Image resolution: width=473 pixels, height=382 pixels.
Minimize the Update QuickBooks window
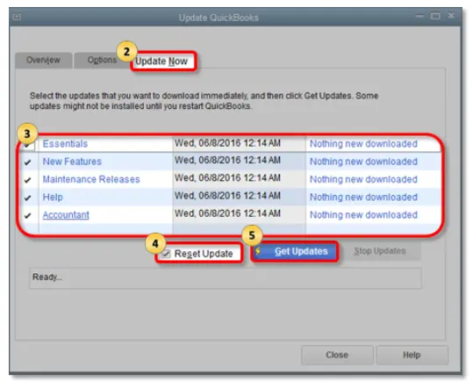tap(419, 16)
